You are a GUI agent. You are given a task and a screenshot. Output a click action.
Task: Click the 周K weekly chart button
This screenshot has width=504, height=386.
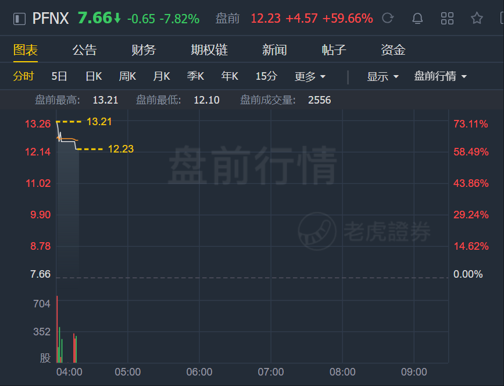(x=127, y=76)
